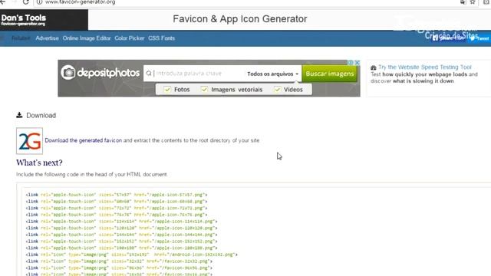This screenshot has width=491, height=276.
Task: Reload the page with the browser refresh icon
Action: click(x=25, y=2)
